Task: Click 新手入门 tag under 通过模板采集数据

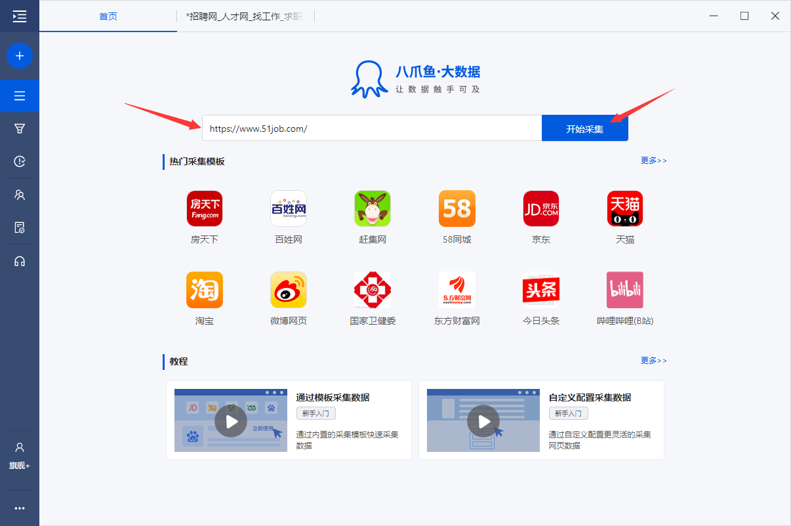Action: tap(316, 413)
